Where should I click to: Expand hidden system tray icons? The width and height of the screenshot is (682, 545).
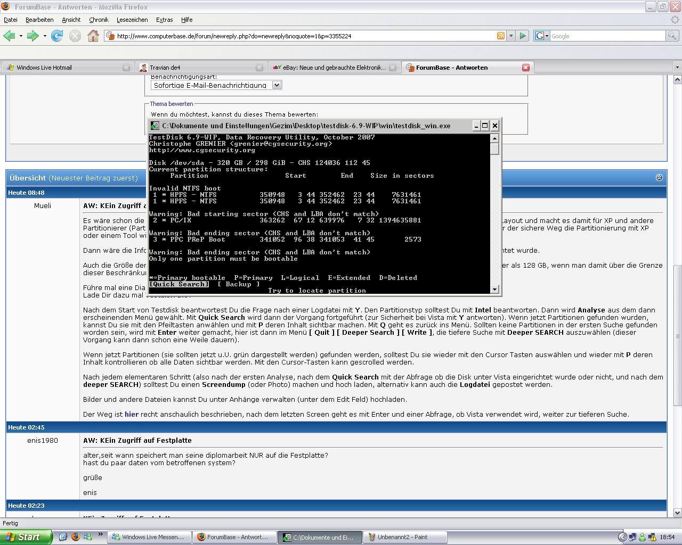pyautogui.click(x=622, y=537)
